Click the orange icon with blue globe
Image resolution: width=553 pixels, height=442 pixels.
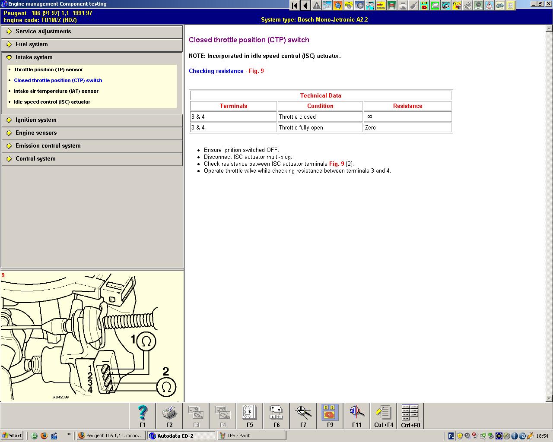point(338,6)
